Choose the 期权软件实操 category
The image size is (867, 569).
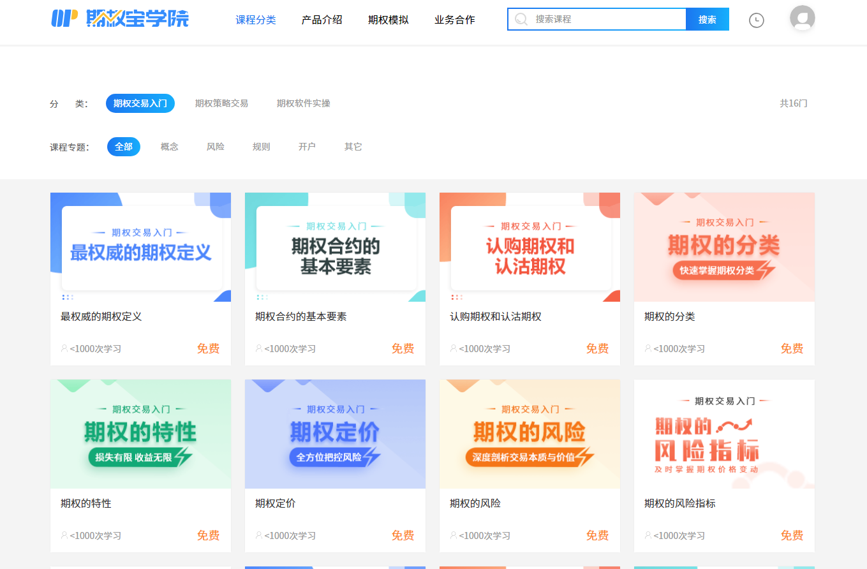click(303, 103)
